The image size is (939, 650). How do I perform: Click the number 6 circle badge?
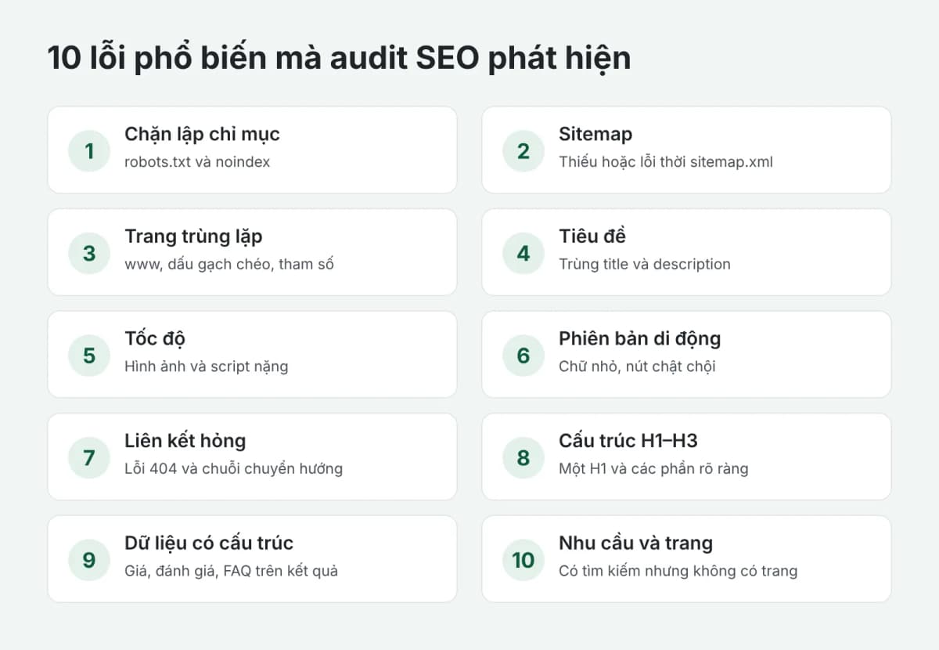click(523, 355)
